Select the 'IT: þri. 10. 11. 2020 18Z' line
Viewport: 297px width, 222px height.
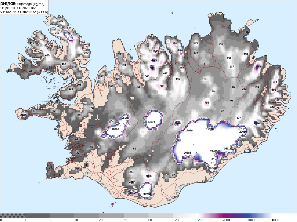(x=18, y=8)
